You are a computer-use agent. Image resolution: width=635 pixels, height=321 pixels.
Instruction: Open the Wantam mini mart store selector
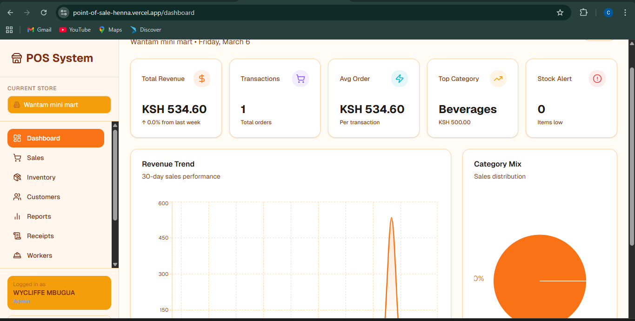[x=59, y=105]
